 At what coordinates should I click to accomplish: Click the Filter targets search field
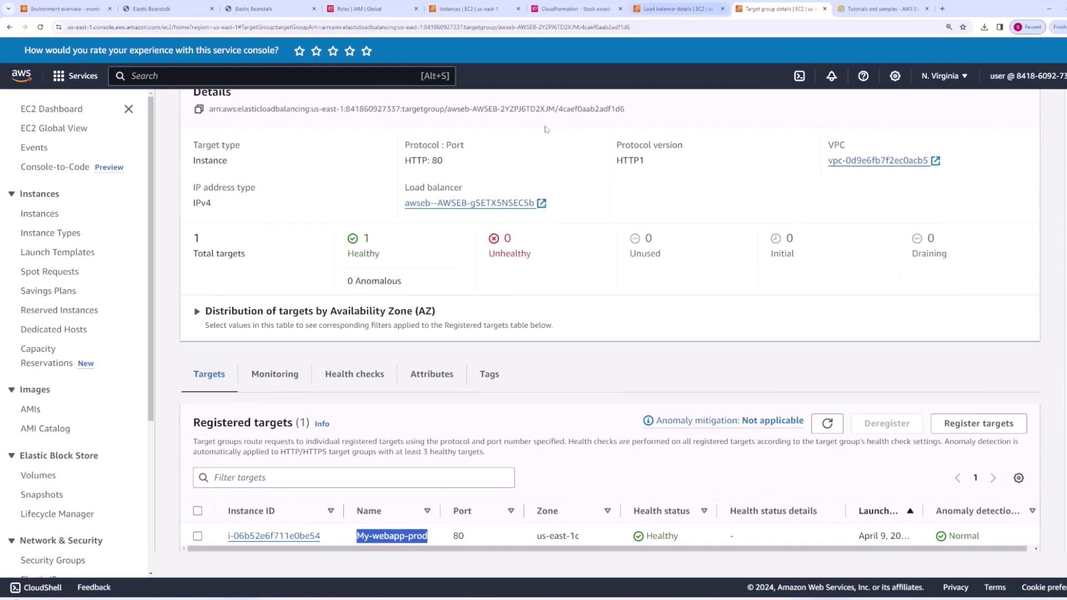(x=353, y=478)
